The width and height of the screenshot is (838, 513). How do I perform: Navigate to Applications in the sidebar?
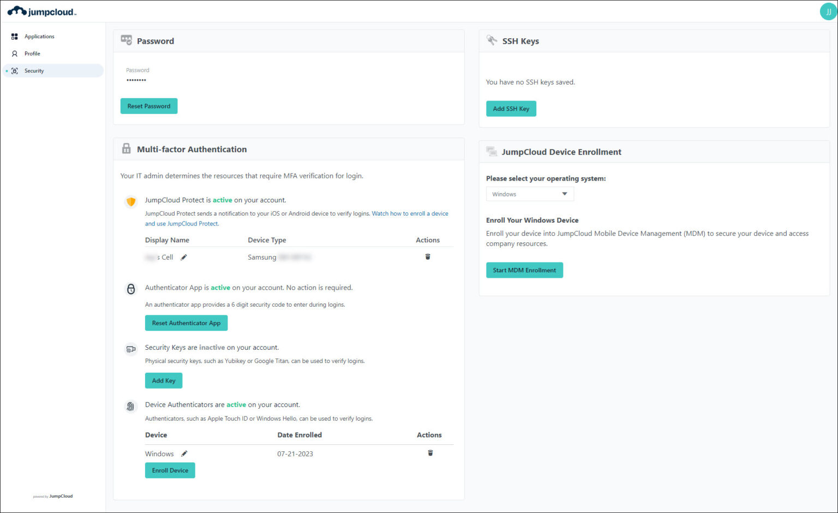(x=39, y=36)
